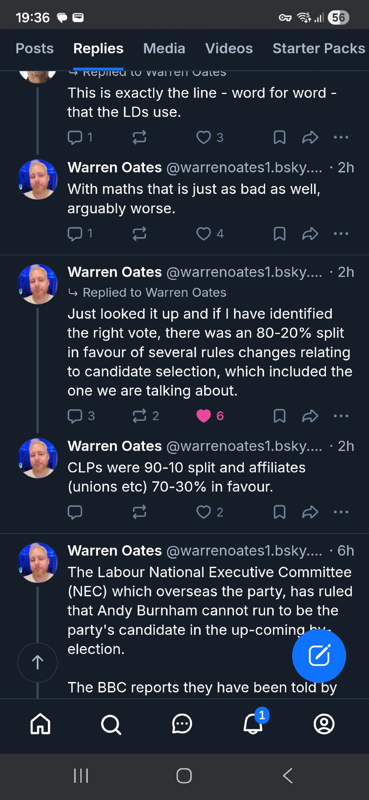The width and height of the screenshot is (369, 800).
Task: Like the CLPs 90-10 split post
Action: click(204, 512)
